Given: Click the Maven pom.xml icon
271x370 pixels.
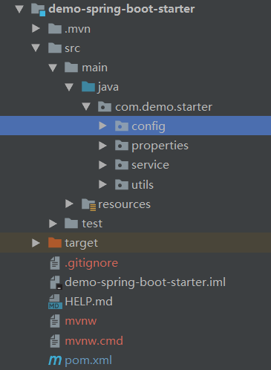Looking at the screenshot, I should coord(55,360).
